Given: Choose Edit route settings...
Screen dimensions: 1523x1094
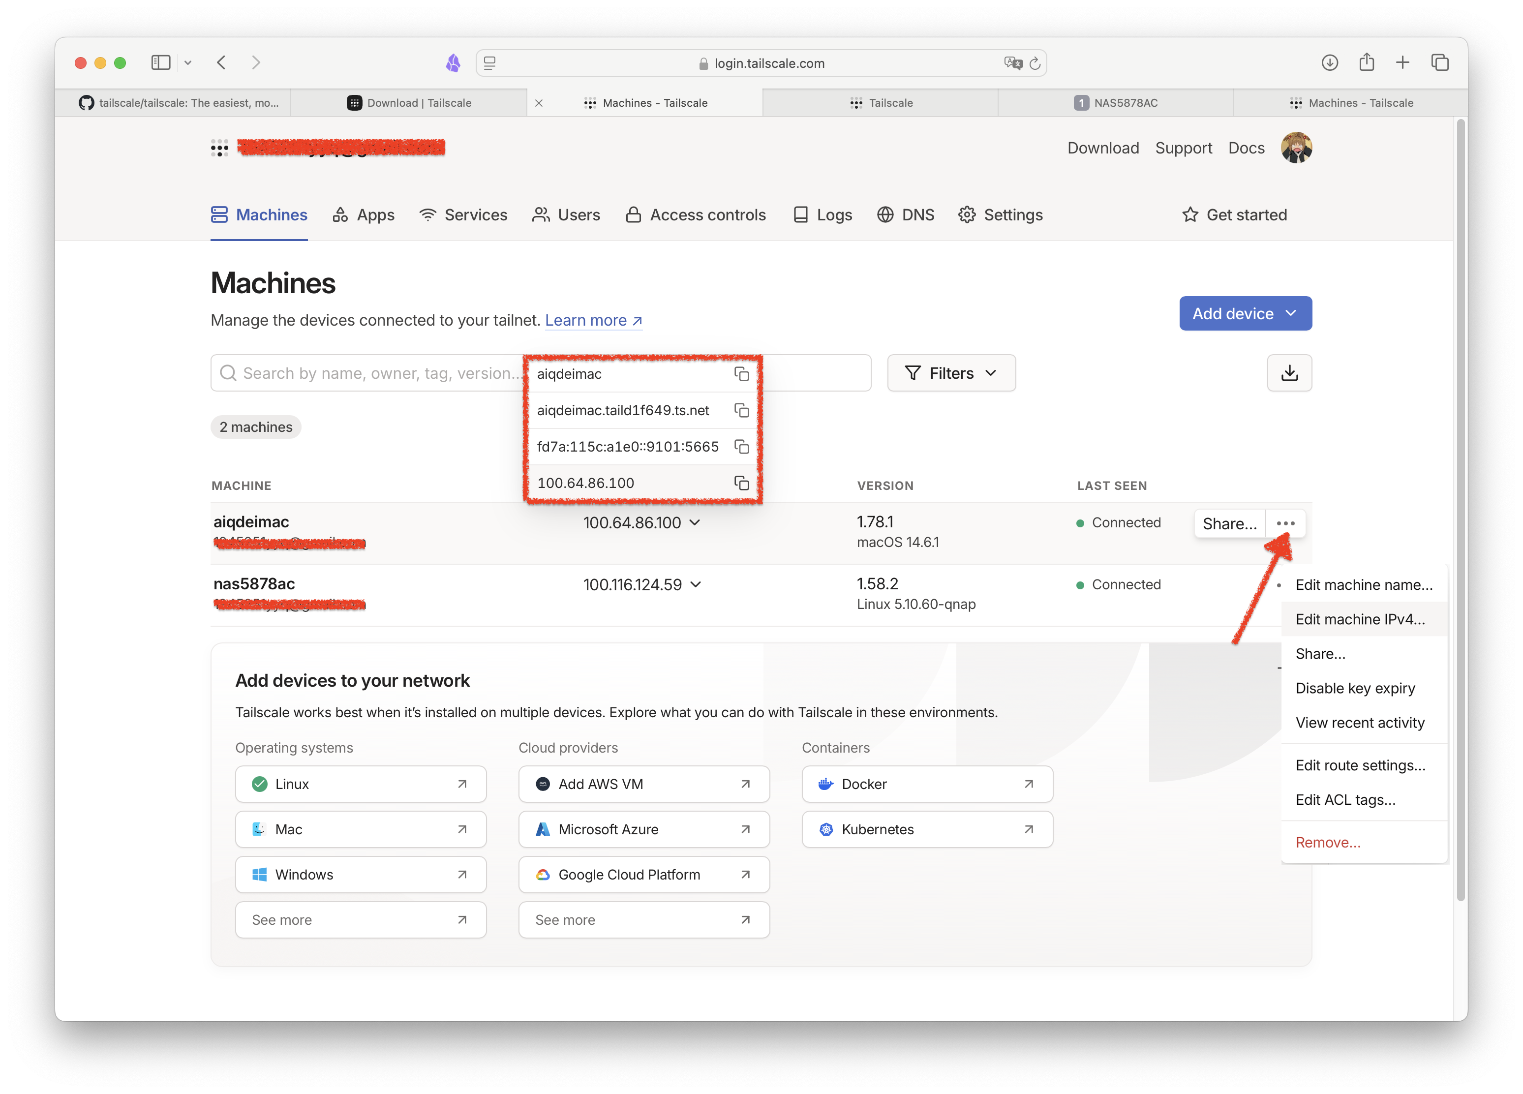Looking at the screenshot, I should coord(1364,765).
